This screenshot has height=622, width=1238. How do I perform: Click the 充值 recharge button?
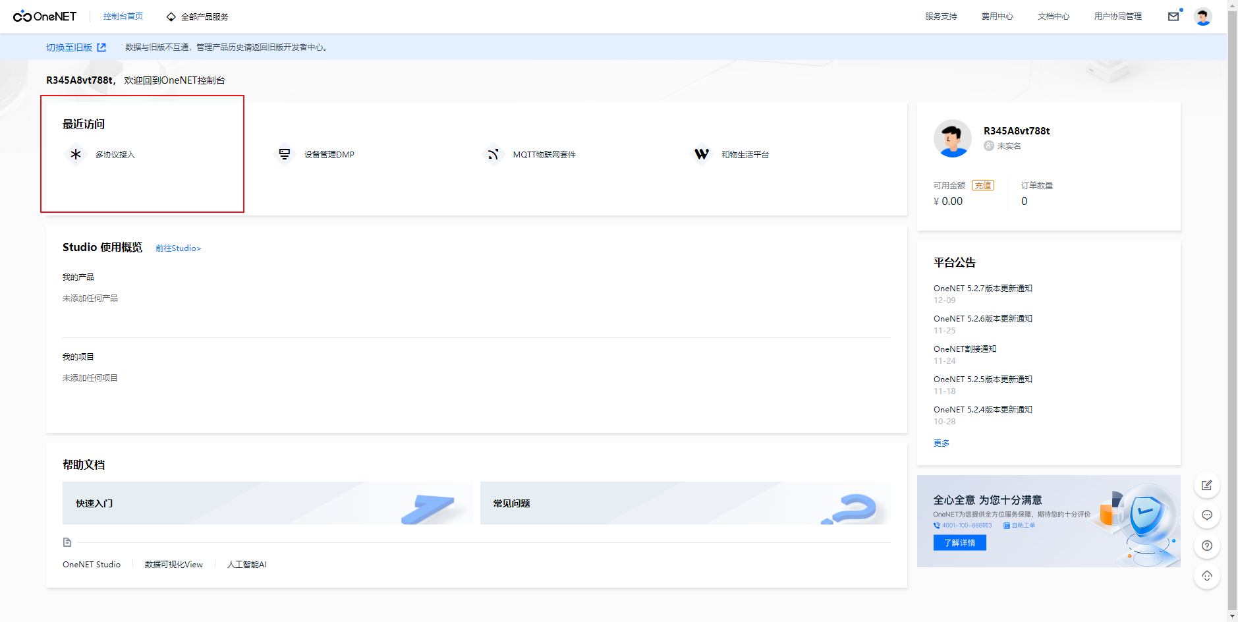(x=983, y=185)
